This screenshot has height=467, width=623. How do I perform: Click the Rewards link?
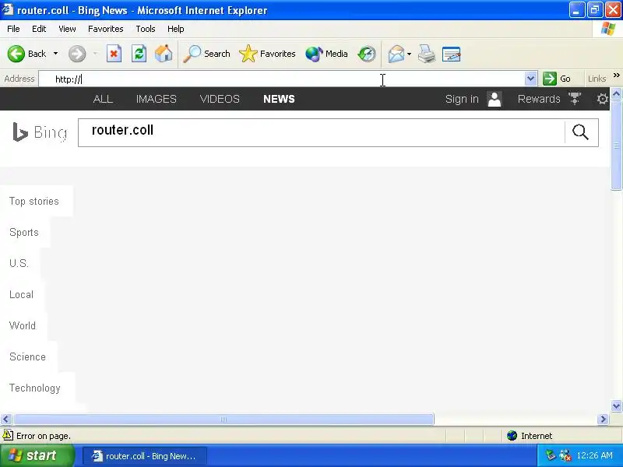pyautogui.click(x=539, y=99)
